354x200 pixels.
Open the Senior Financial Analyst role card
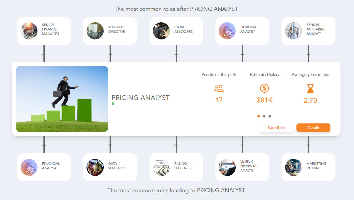242,167
